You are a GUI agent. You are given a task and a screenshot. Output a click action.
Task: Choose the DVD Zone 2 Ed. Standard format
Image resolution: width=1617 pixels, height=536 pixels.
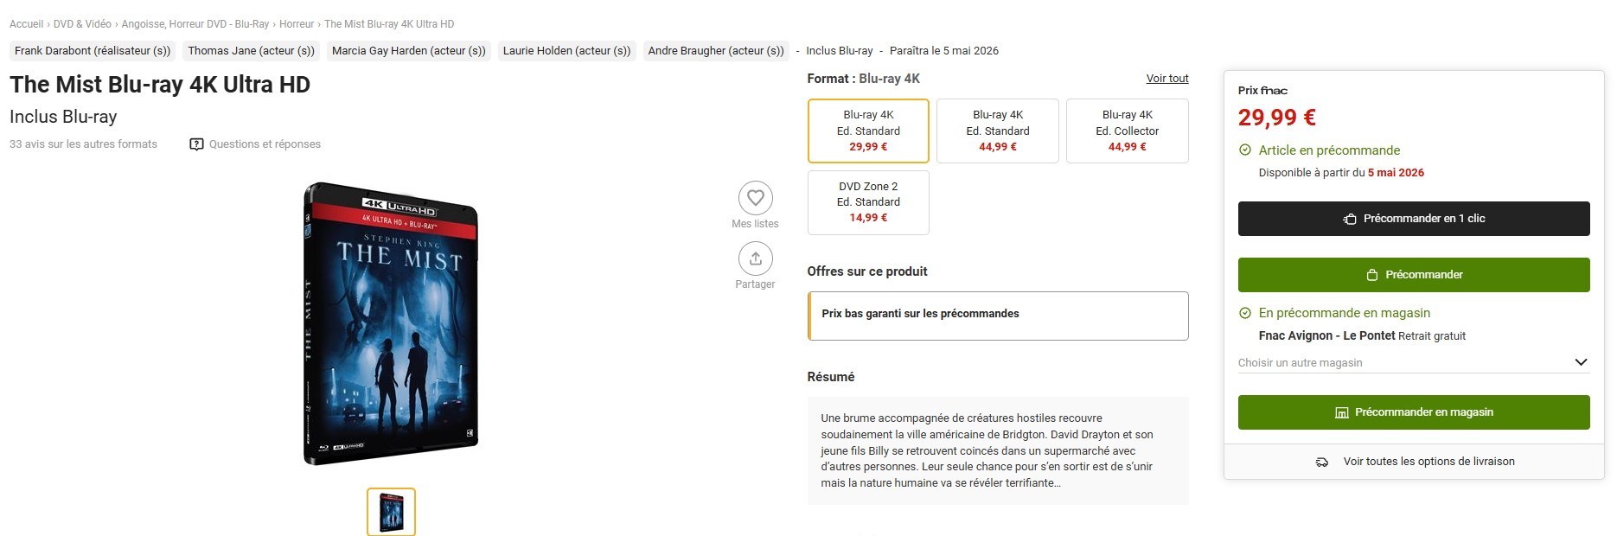click(868, 202)
